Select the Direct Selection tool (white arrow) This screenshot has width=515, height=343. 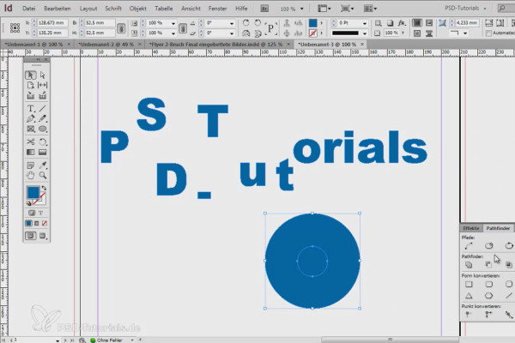(x=43, y=75)
